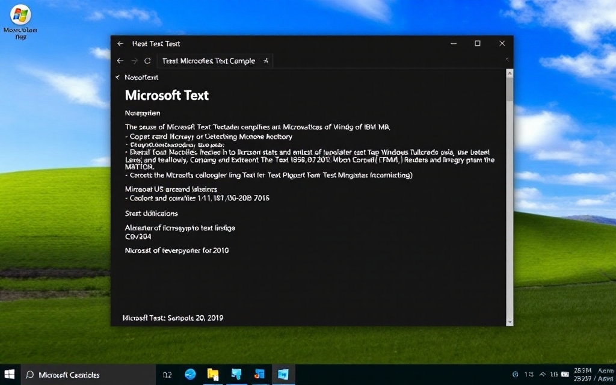Click the chevron next to the 'Nocoftent' breadcrumb
616x385 pixels.
(117, 78)
